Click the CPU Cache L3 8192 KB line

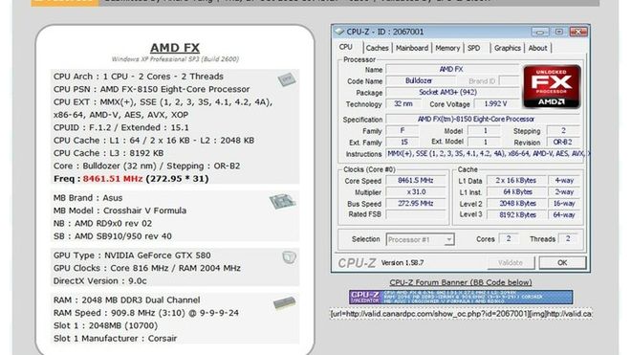109,153
